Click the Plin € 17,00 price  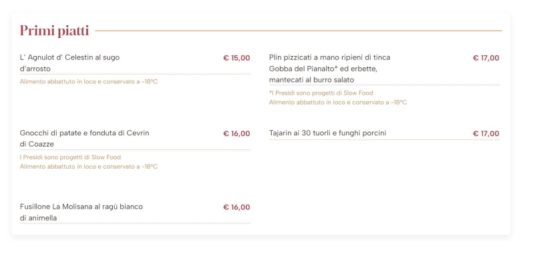pos(486,58)
